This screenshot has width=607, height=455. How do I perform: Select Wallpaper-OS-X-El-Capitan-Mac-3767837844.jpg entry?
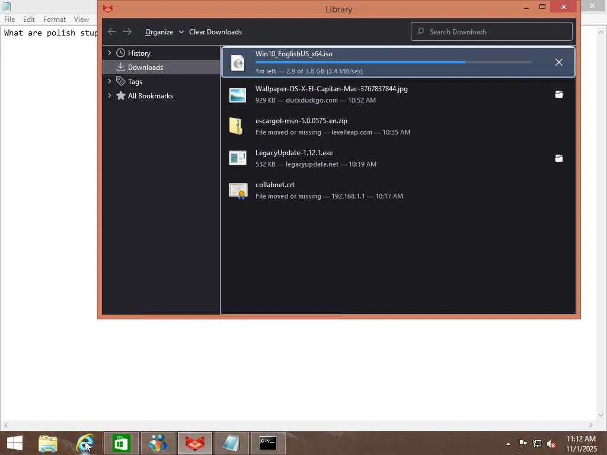click(398, 94)
